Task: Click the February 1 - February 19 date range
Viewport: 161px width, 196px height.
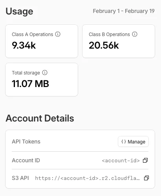Action: coord(124,11)
